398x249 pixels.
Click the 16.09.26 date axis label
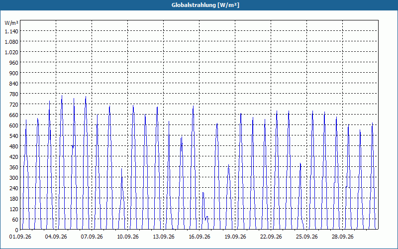pyautogui.click(x=199, y=237)
